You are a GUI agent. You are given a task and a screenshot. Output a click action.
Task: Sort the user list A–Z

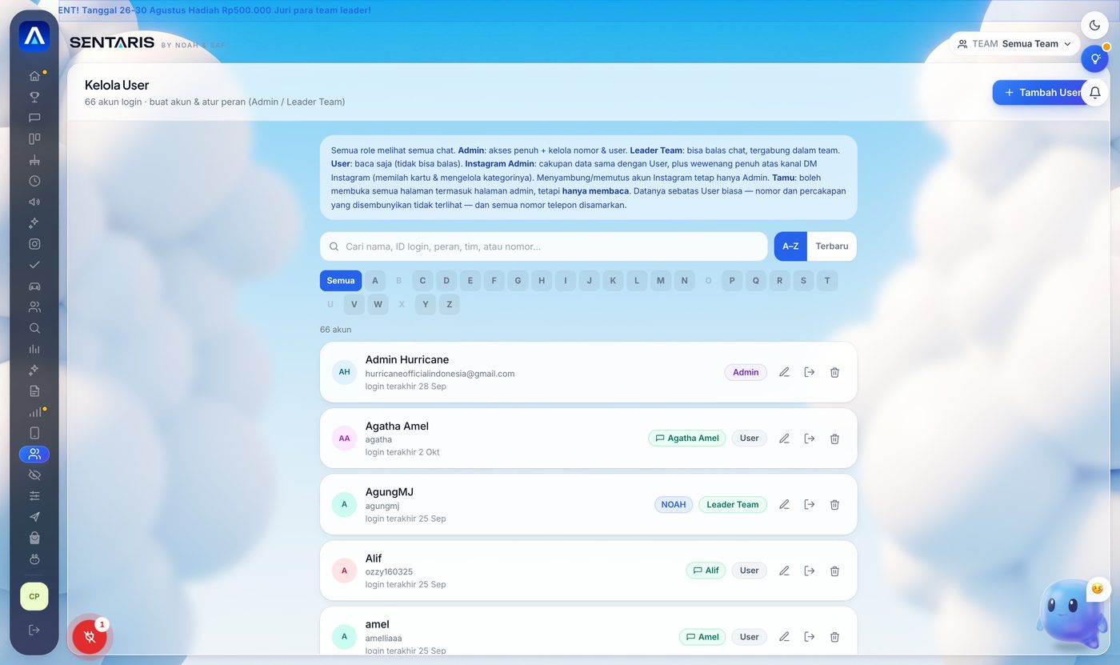point(790,246)
